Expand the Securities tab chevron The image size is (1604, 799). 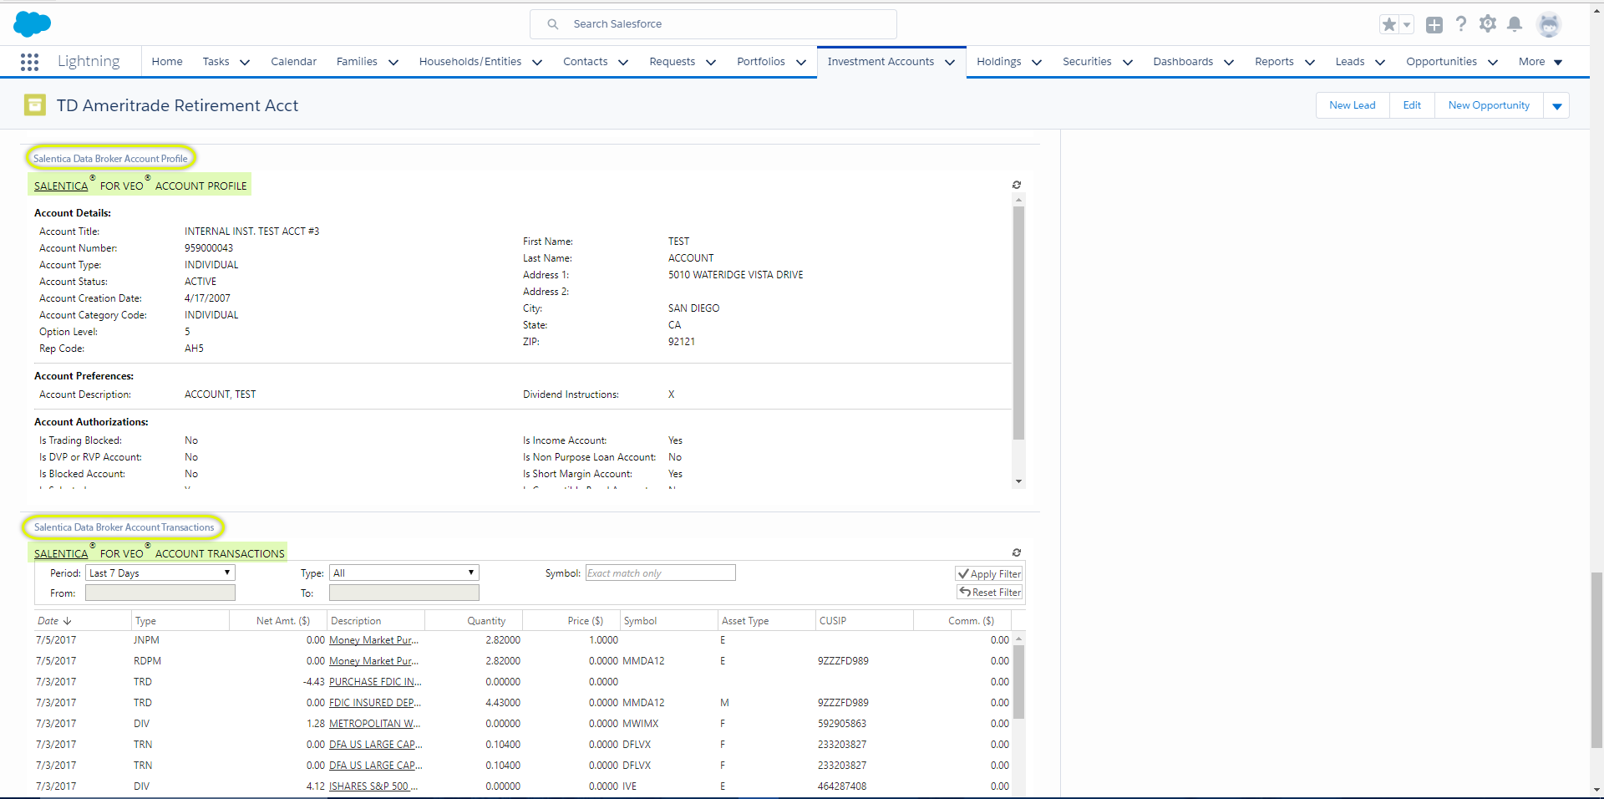pyautogui.click(x=1128, y=63)
